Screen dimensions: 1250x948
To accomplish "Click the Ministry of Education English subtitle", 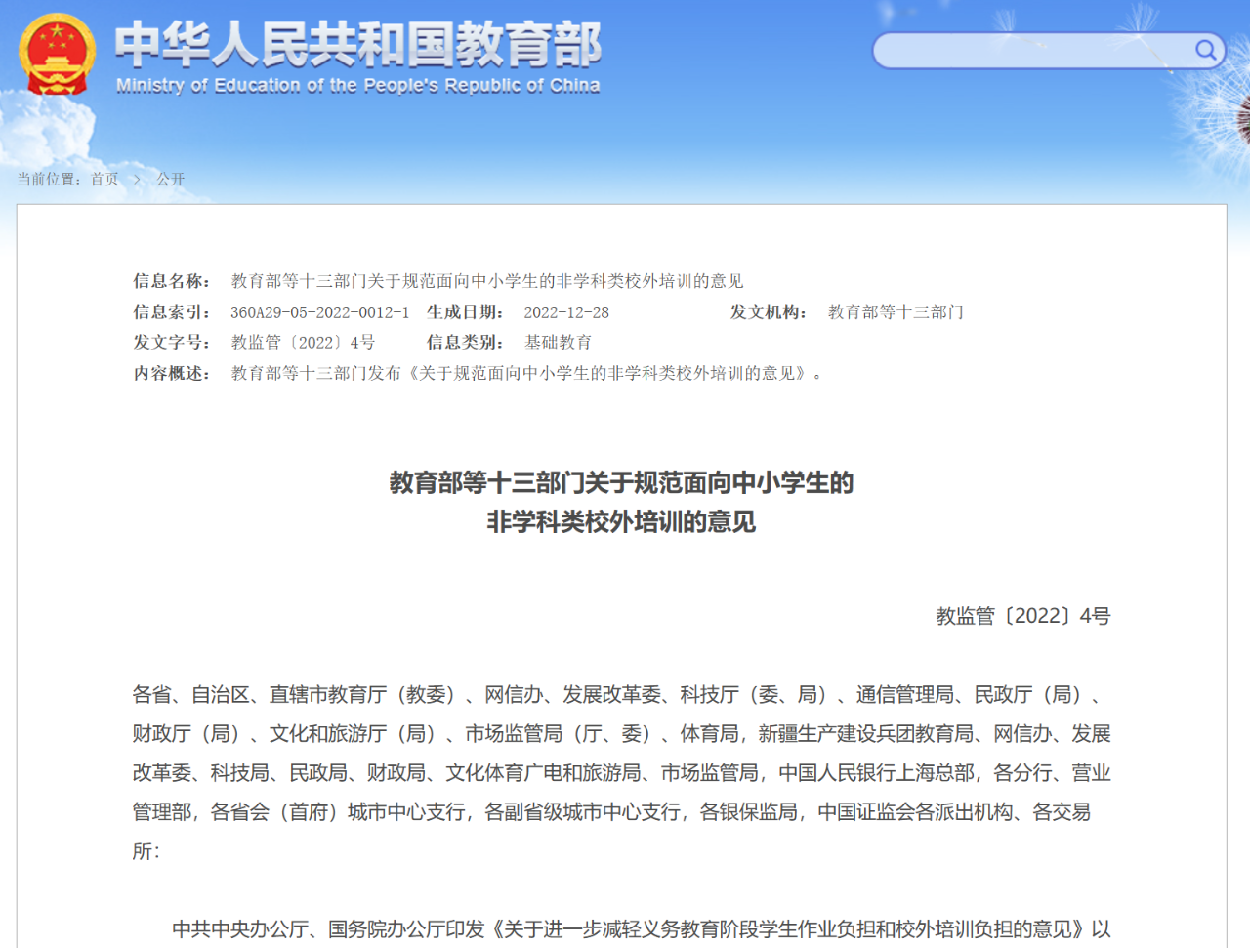I will [x=357, y=86].
